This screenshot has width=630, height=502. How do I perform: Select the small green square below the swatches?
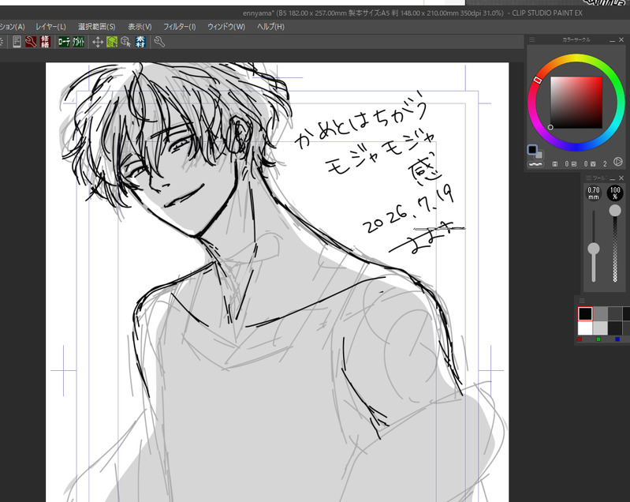coord(598,339)
